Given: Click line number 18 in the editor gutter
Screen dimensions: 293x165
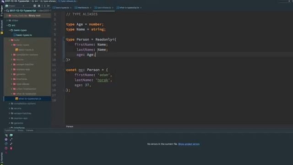Looking at the screenshot, I should [x=54, y=100].
